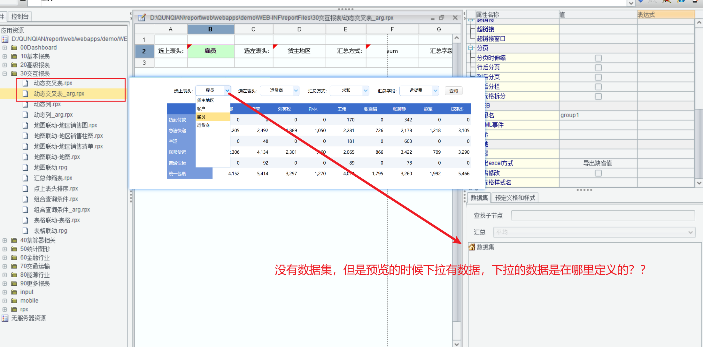
Task: Click file icon of 动态交叉表.rpx
Action: 26,83
